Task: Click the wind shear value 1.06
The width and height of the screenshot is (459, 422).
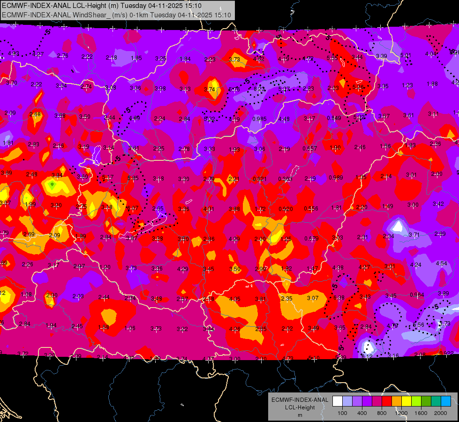Action: pos(130,328)
